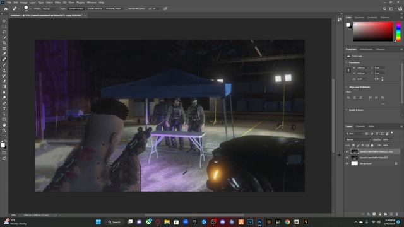This screenshot has width=404, height=227.
Task: Go to Photoshop Home screen
Action: [x=6, y=9]
